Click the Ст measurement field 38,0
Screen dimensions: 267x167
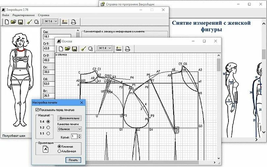(x=49, y=72)
